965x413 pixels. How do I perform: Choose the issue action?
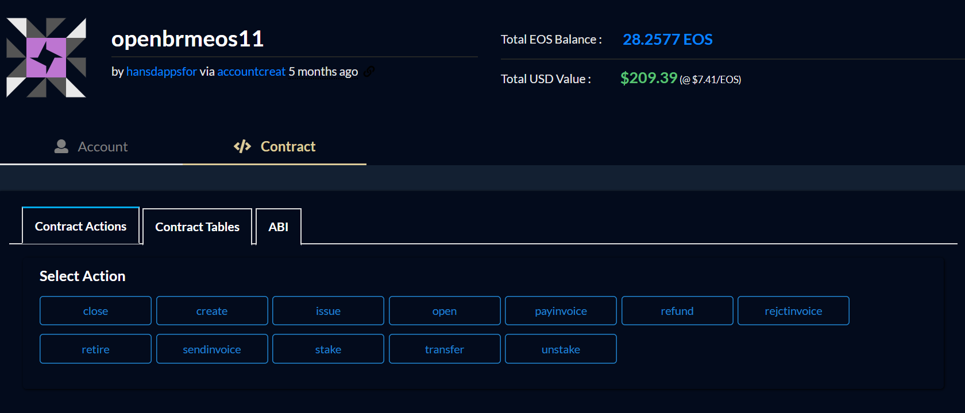[328, 311]
